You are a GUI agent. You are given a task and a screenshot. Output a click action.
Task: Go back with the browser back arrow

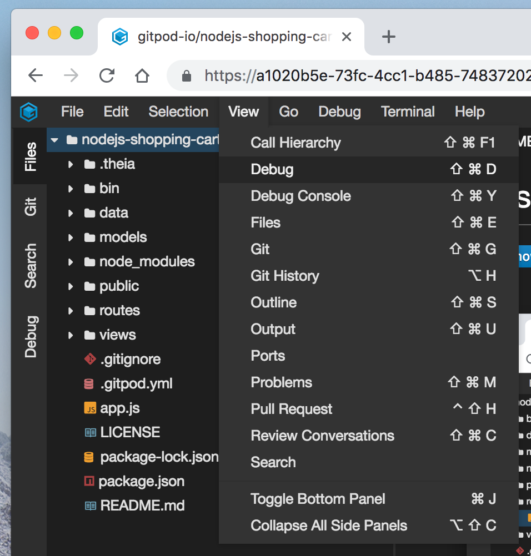tap(36, 75)
